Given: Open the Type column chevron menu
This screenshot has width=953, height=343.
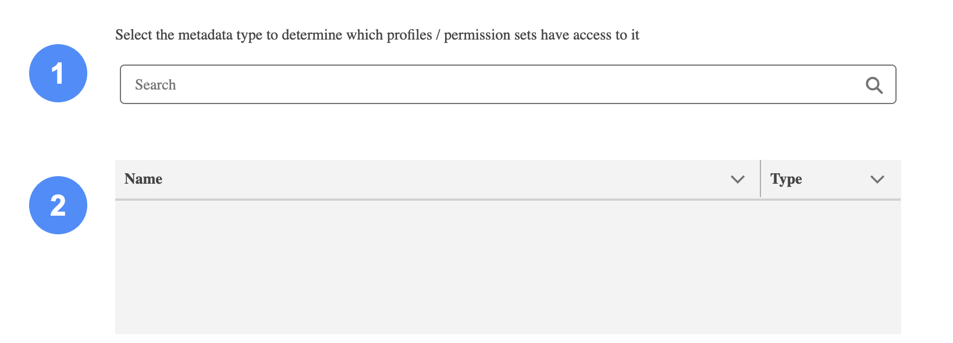Looking at the screenshot, I should [x=877, y=179].
